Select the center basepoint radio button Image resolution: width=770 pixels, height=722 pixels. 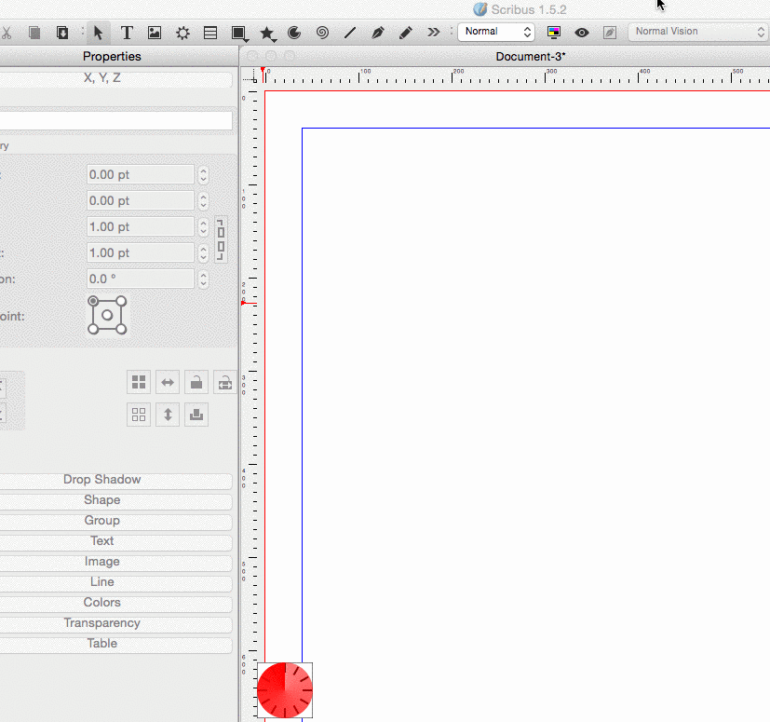tap(108, 316)
